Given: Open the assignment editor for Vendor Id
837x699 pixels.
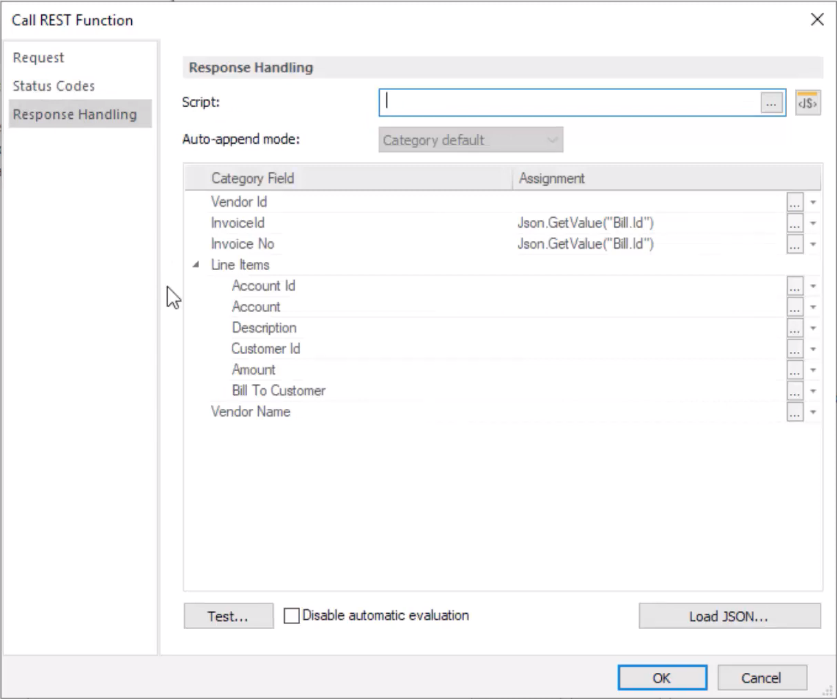Looking at the screenshot, I should 794,202.
